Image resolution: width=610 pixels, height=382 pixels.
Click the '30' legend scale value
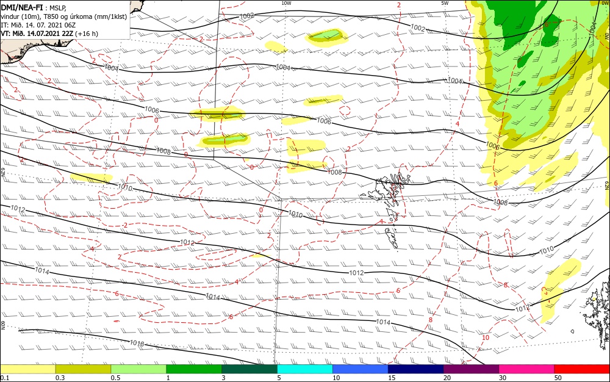(503, 378)
